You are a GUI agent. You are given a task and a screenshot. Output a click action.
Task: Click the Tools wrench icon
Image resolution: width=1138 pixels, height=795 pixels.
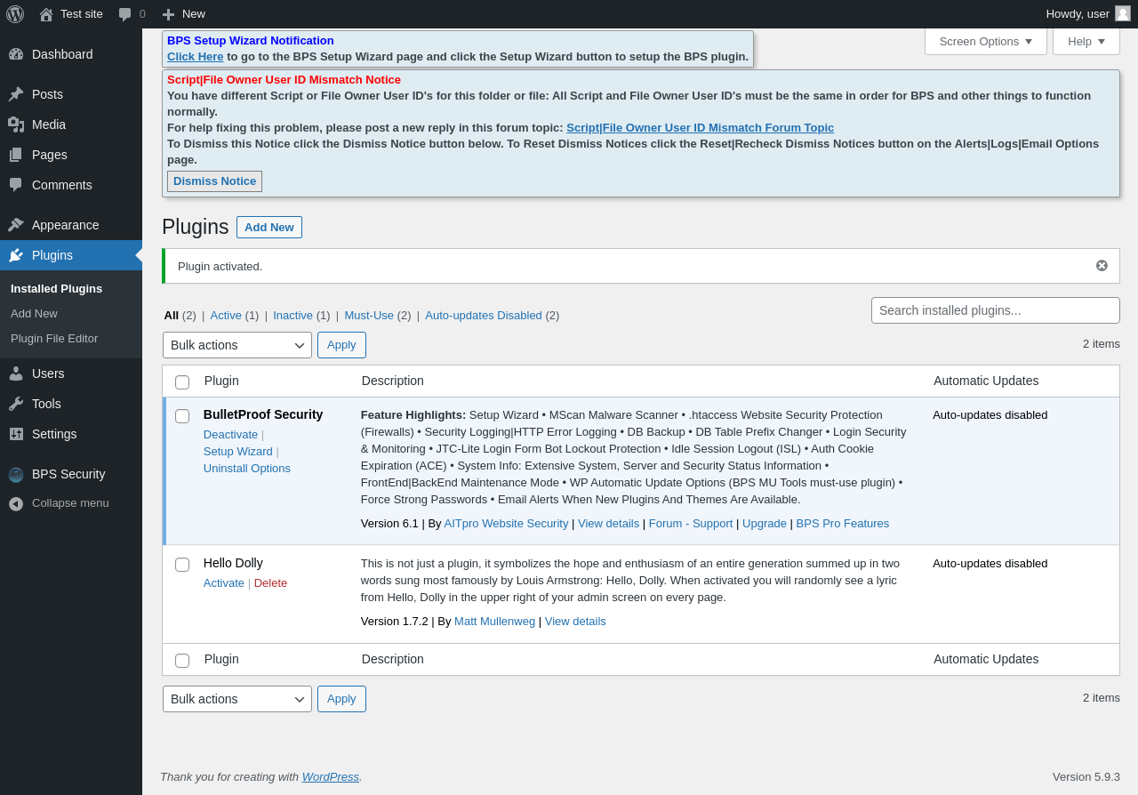coord(16,404)
